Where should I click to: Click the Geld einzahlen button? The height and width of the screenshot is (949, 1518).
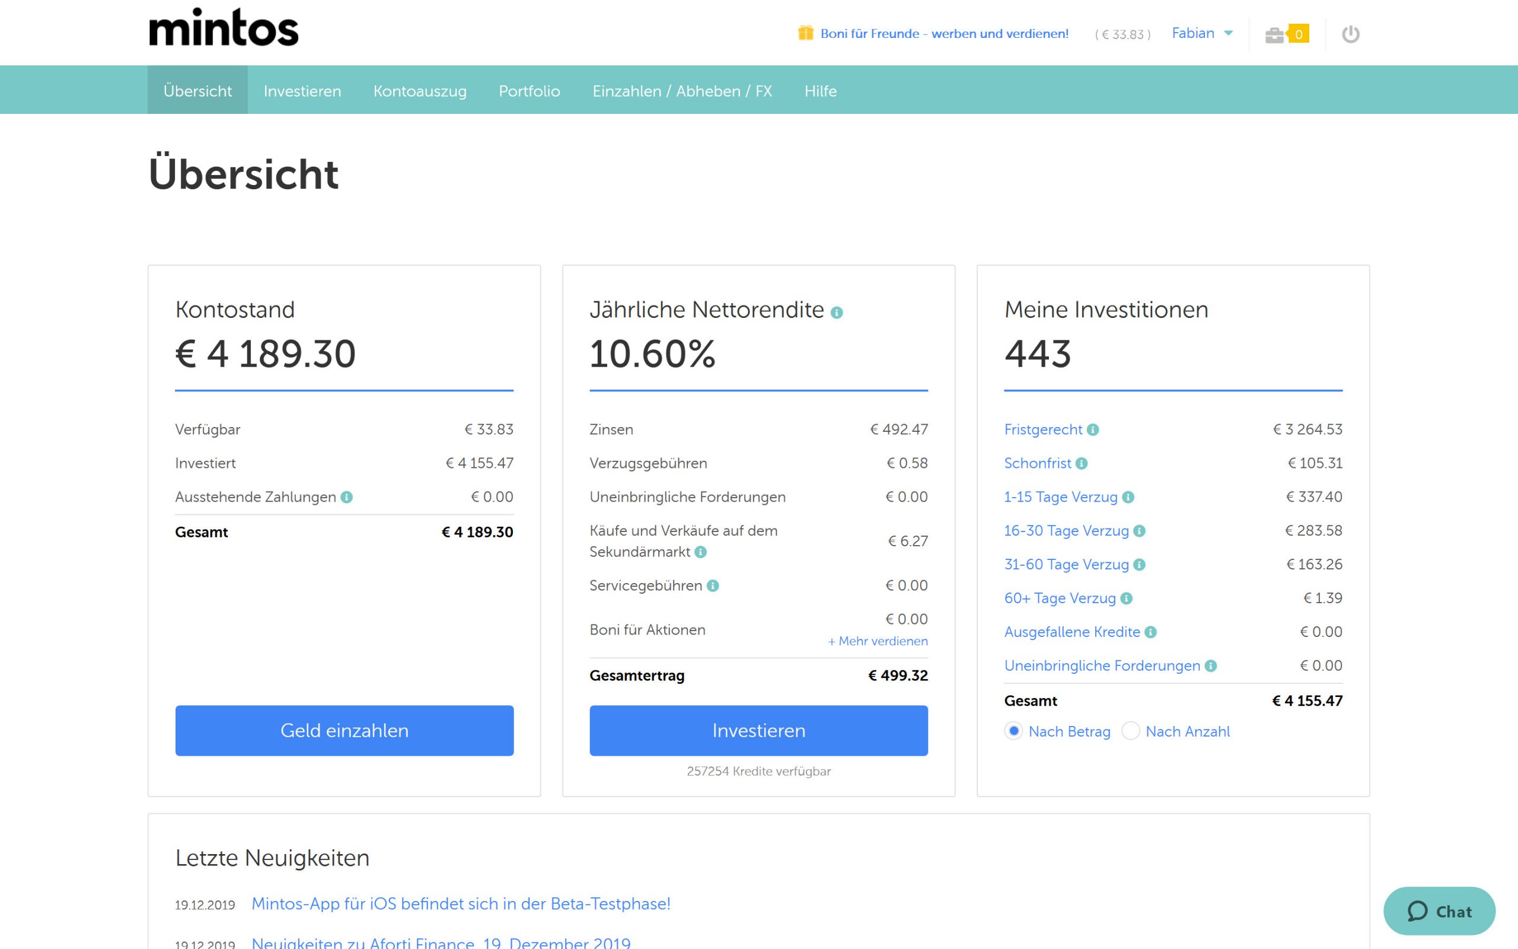pos(345,730)
